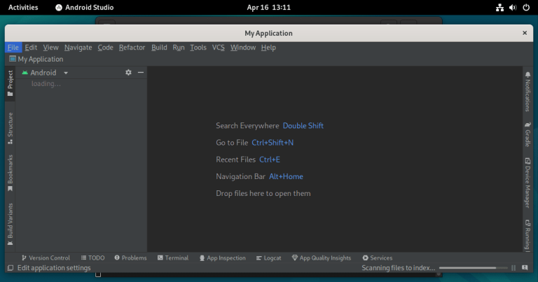Open the Help menu

pos(268,48)
